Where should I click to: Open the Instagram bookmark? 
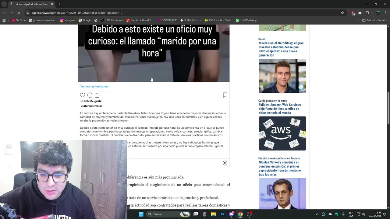tap(68, 20)
